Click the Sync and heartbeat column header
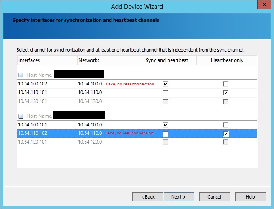The width and height of the screenshot is (274, 209). coord(167,60)
